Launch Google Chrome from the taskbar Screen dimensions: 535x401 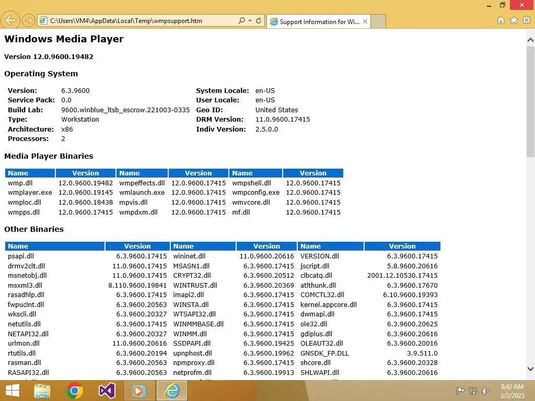pos(75,391)
